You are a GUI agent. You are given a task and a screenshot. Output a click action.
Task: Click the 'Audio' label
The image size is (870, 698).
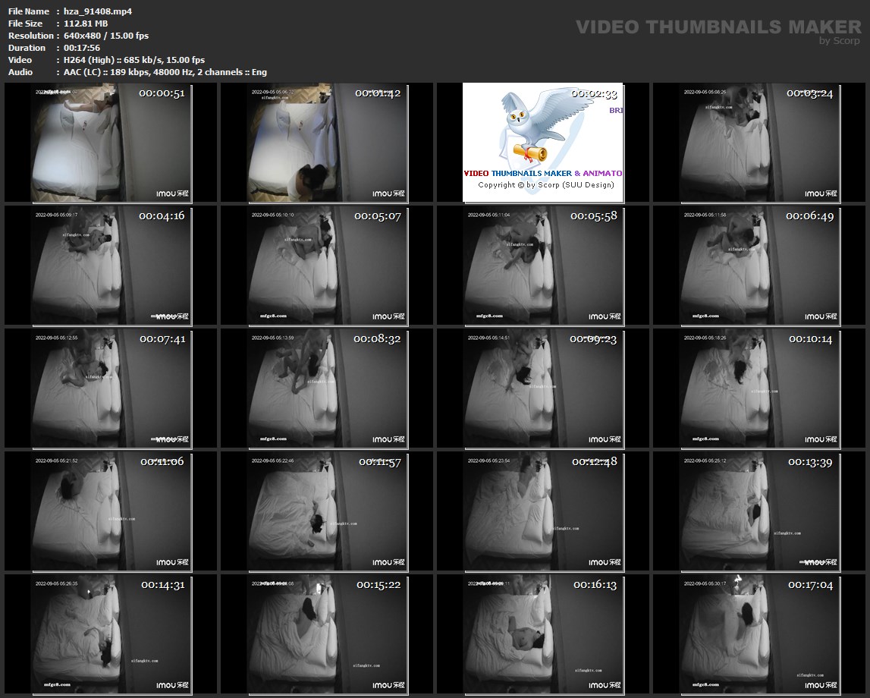pos(20,72)
